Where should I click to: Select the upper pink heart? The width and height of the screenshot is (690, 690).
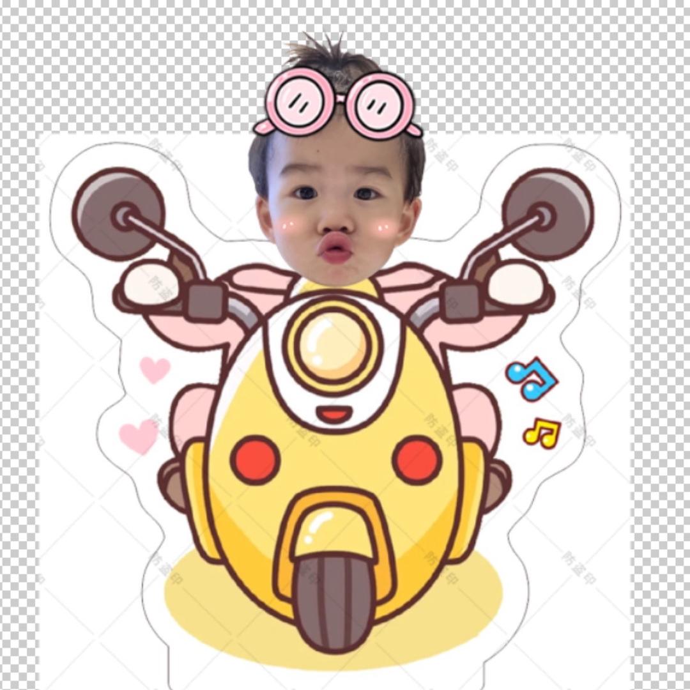click(x=155, y=369)
